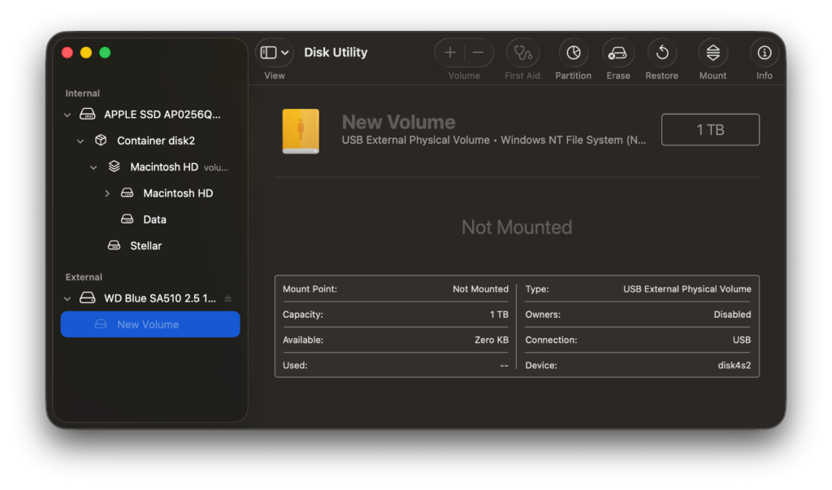Mount the selected New Volume
The image size is (832, 490).
(713, 53)
